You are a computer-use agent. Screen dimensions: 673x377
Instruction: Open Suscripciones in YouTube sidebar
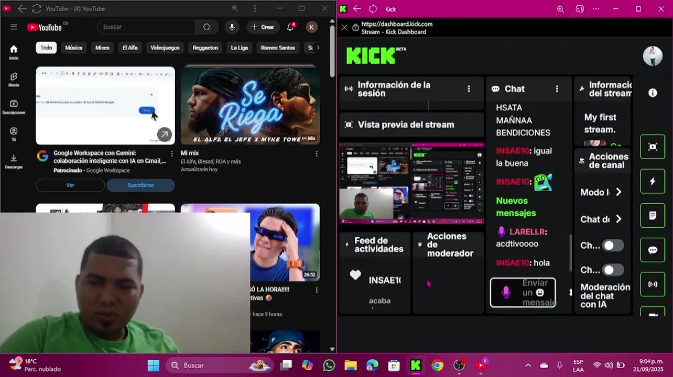pyautogui.click(x=14, y=107)
